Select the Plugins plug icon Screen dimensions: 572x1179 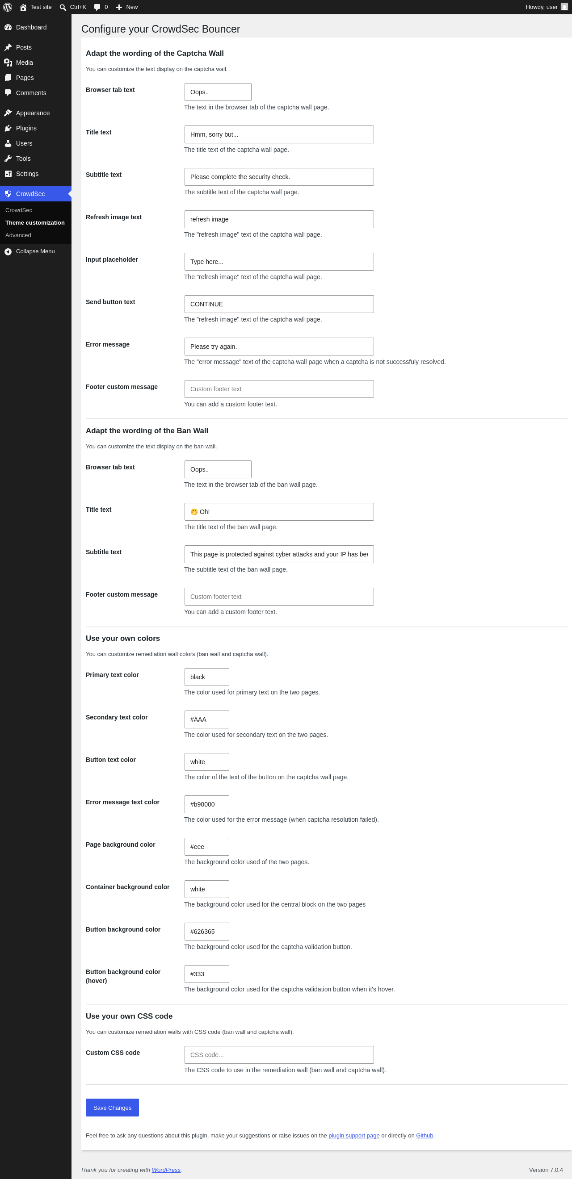pos(8,128)
